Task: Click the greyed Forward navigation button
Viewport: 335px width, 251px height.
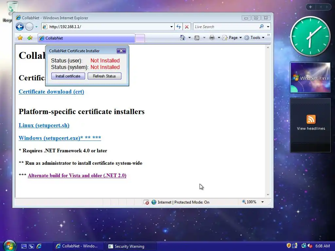Action: pyautogui.click(x=29, y=27)
